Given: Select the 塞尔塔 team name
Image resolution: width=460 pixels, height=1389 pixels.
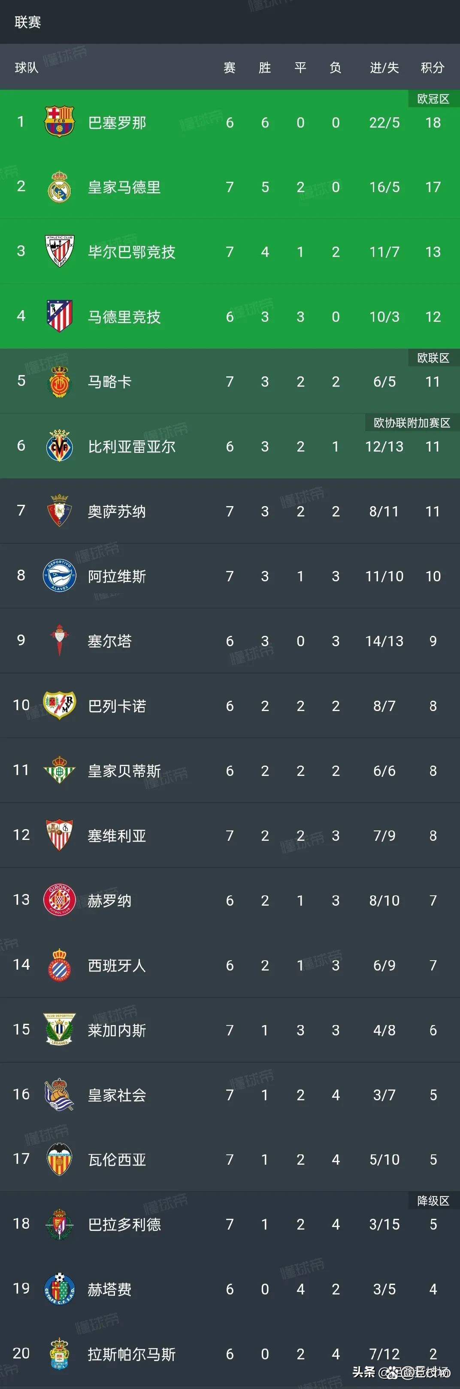Looking at the screenshot, I should coord(109,641).
